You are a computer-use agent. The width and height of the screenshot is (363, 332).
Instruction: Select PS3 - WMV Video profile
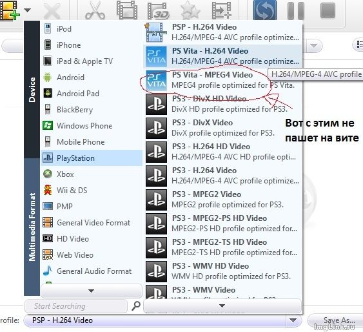tap(222, 291)
